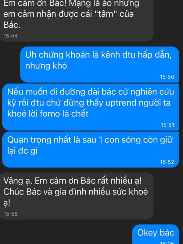
Task: Click the 15:50 timestamp
Action: [x=167, y=77]
